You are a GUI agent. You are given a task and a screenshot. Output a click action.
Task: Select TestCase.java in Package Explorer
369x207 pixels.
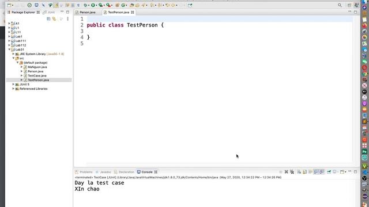pyautogui.click(x=37, y=76)
